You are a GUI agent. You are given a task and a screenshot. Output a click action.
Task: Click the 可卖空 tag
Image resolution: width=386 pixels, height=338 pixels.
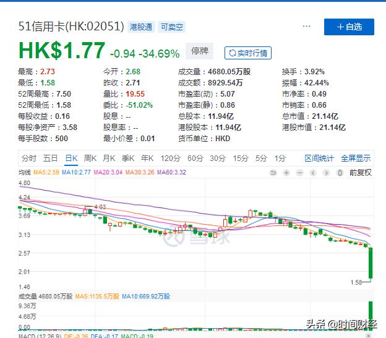click(x=172, y=27)
